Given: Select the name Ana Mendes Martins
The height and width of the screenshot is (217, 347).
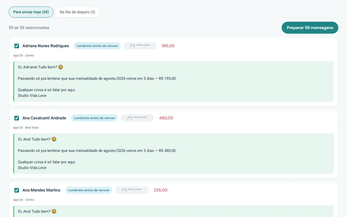Looking at the screenshot, I should [41, 190].
